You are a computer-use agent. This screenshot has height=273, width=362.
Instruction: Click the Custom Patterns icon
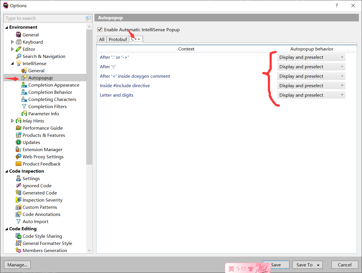(18, 207)
